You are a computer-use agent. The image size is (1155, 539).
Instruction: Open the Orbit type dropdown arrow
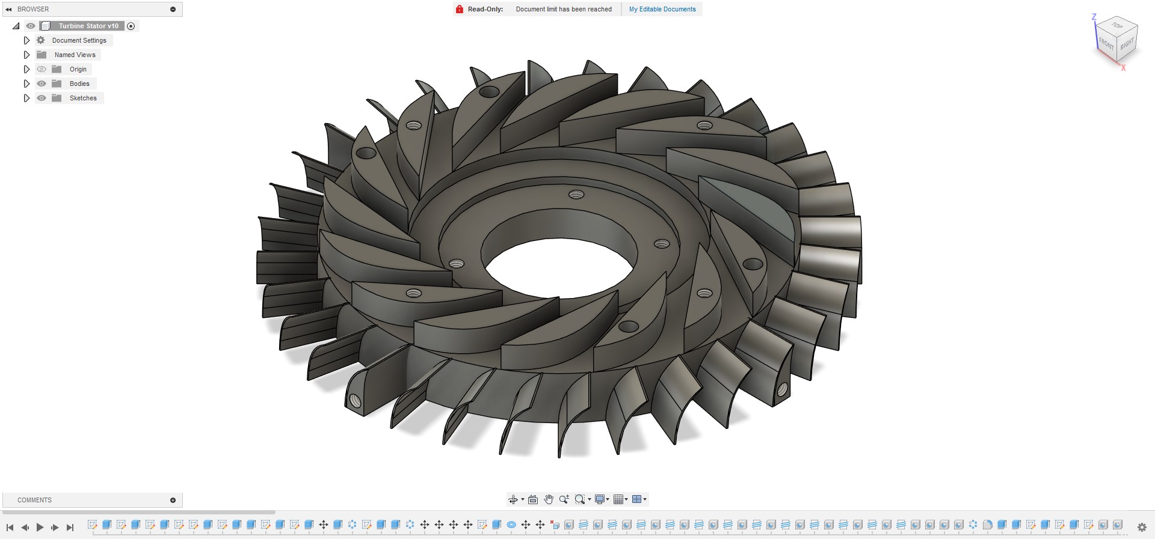click(523, 499)
